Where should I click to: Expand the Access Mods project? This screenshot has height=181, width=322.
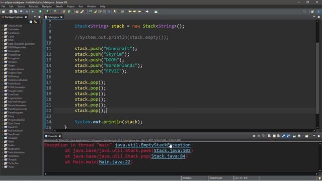pos(3,26)
